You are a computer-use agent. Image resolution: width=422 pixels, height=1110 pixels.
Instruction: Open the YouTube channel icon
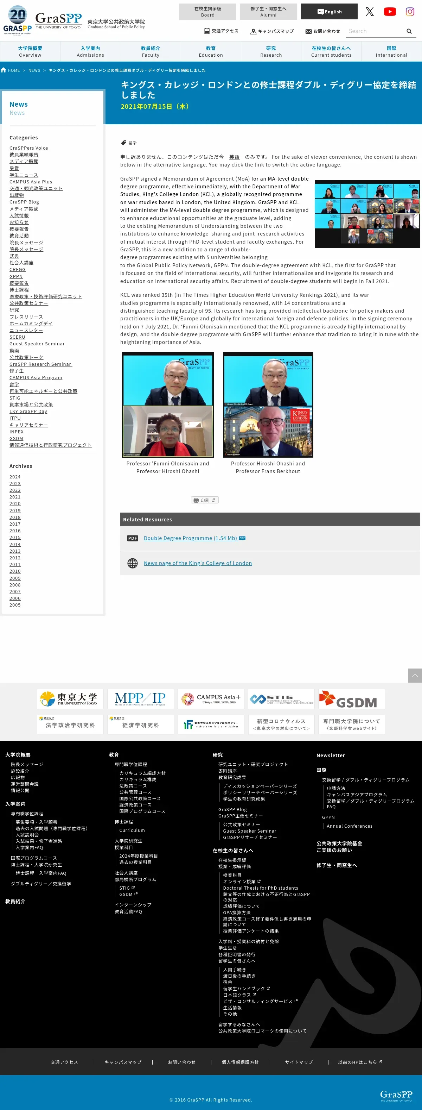(390, 12)
